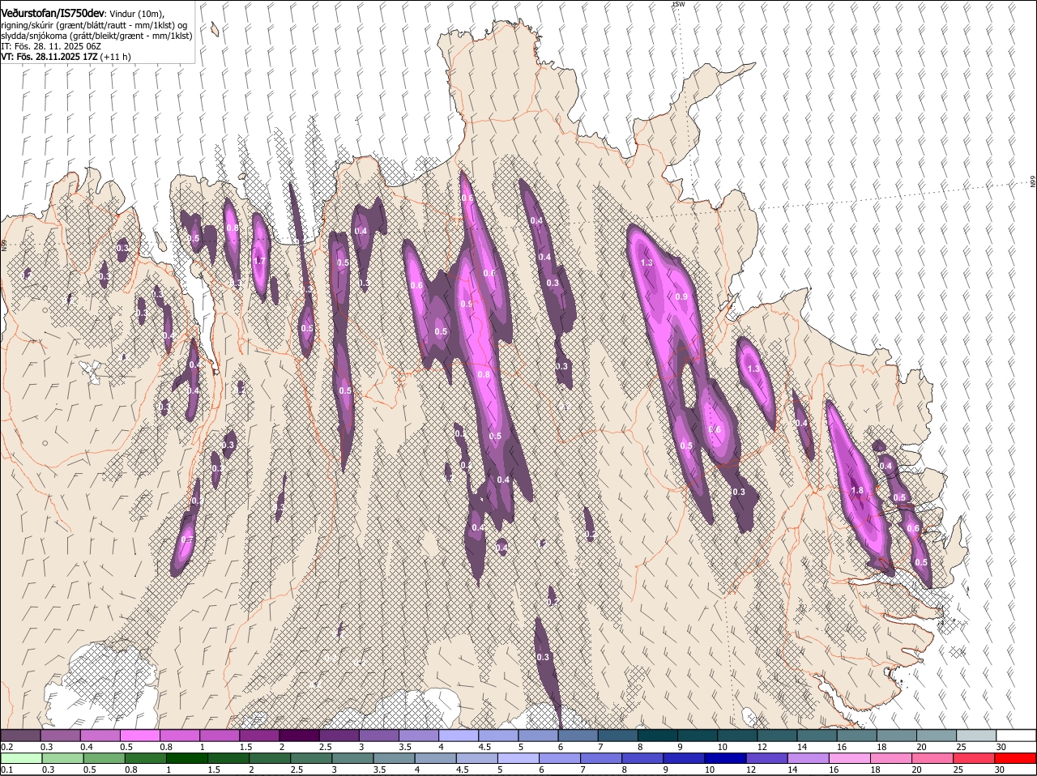Click the 1.7 precipitation value on the map
Screen dimensions: 1037x776
click(x=259, y=261)
